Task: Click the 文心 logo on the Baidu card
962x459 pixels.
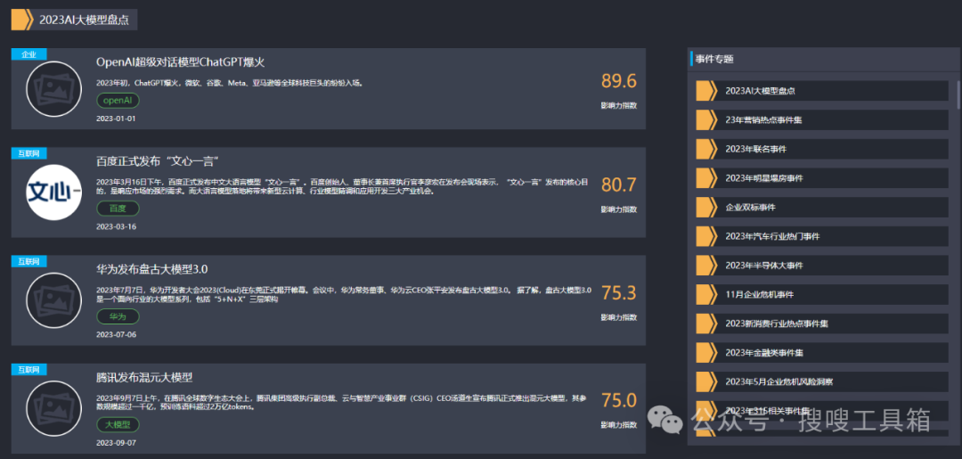Action: click(53, 193)
